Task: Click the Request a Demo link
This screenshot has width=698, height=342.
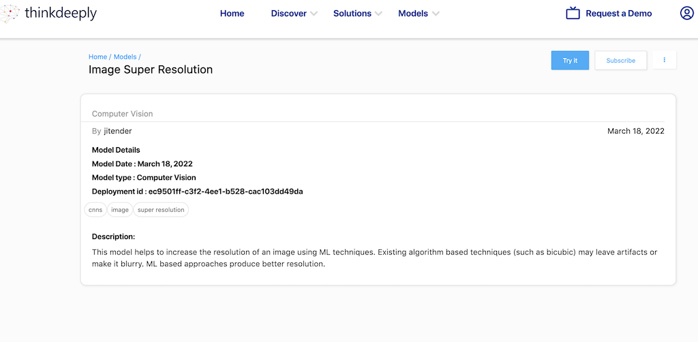Action: 618,14
